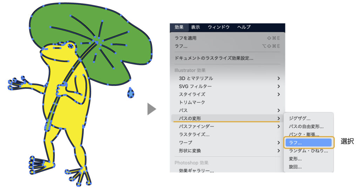Expand the ワープ submenu arrow

pos(279,143)
